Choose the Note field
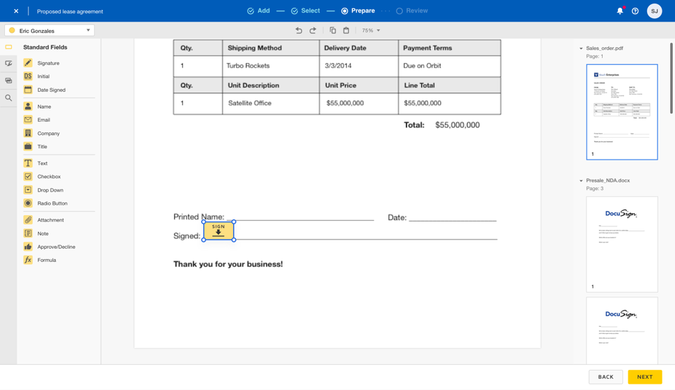Viewport: 675px width, 390px height. tap(36, 233)
